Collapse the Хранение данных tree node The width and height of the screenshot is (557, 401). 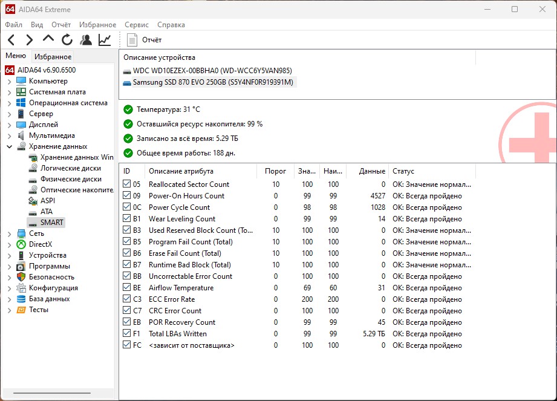[9, 146]
